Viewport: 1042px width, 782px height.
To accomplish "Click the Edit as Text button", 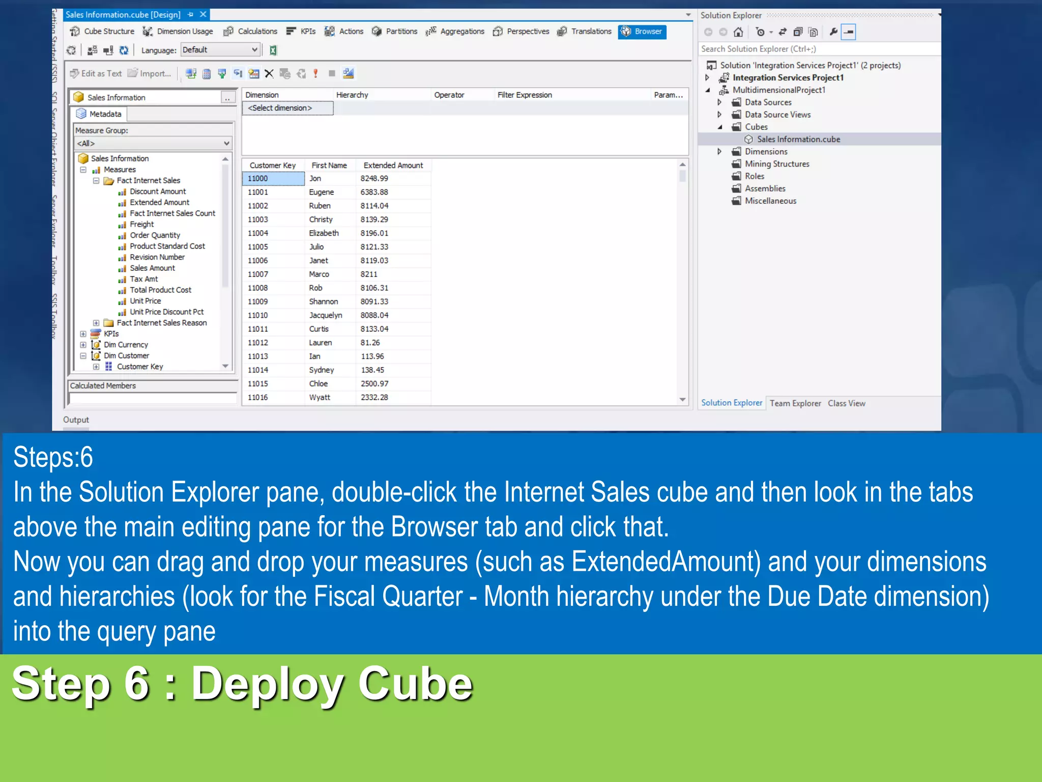I will point(96,74).
